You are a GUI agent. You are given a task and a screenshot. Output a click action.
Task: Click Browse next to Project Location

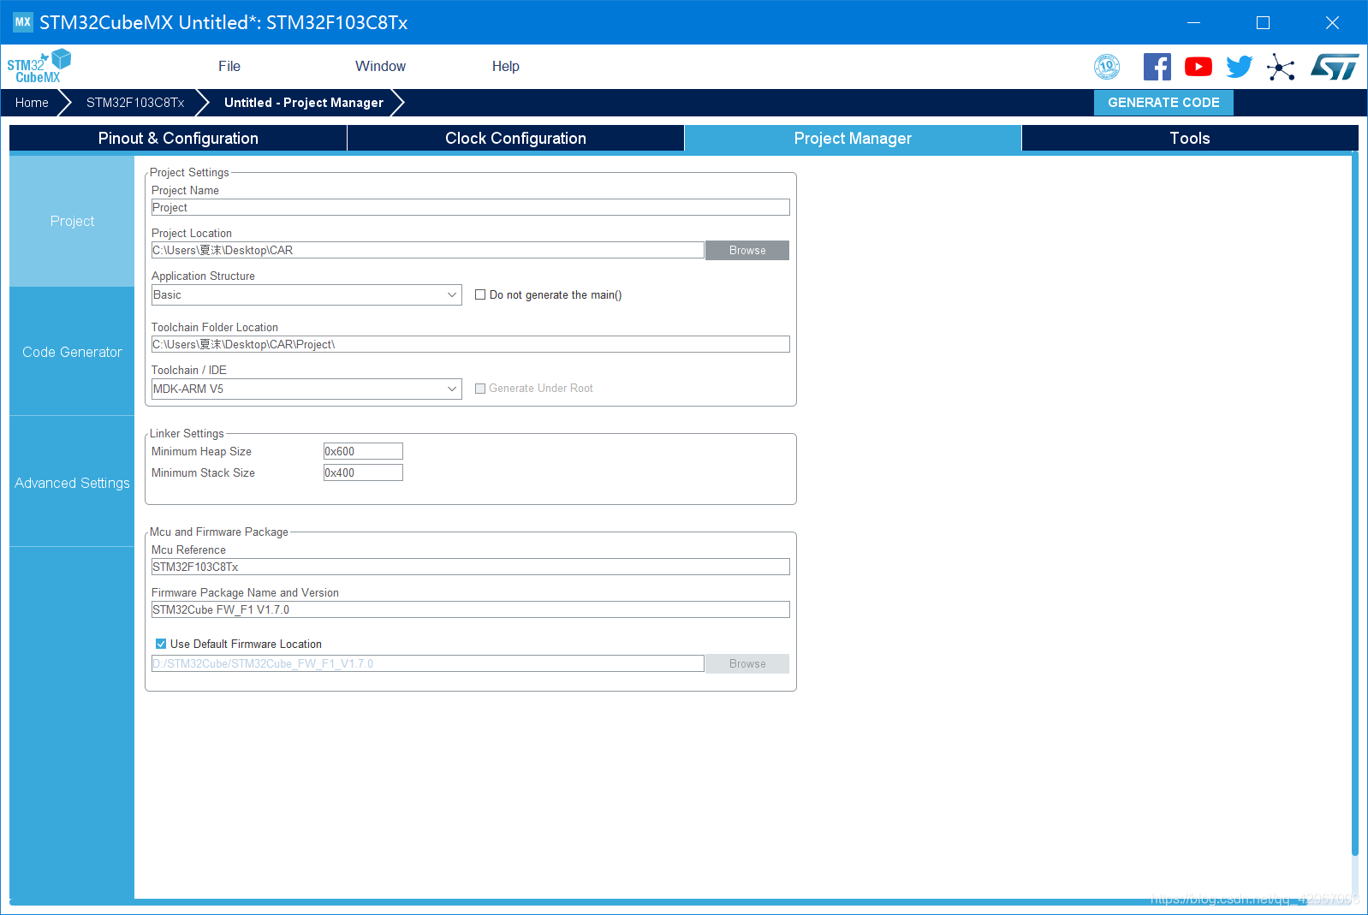coord(747,250)
